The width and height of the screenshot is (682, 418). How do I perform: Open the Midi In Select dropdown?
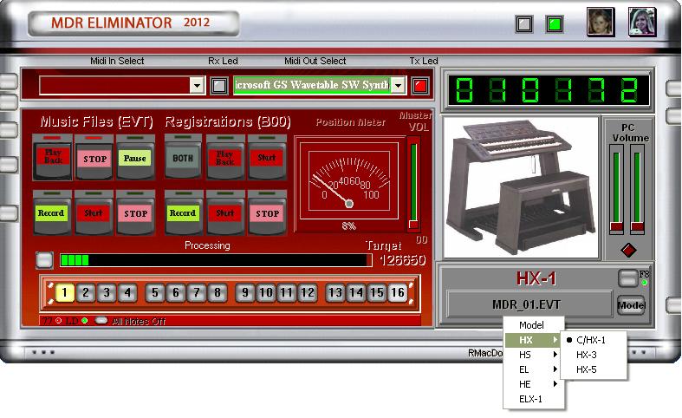pyautogui.click(x=197, y=85)
